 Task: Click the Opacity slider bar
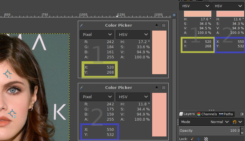210,131
